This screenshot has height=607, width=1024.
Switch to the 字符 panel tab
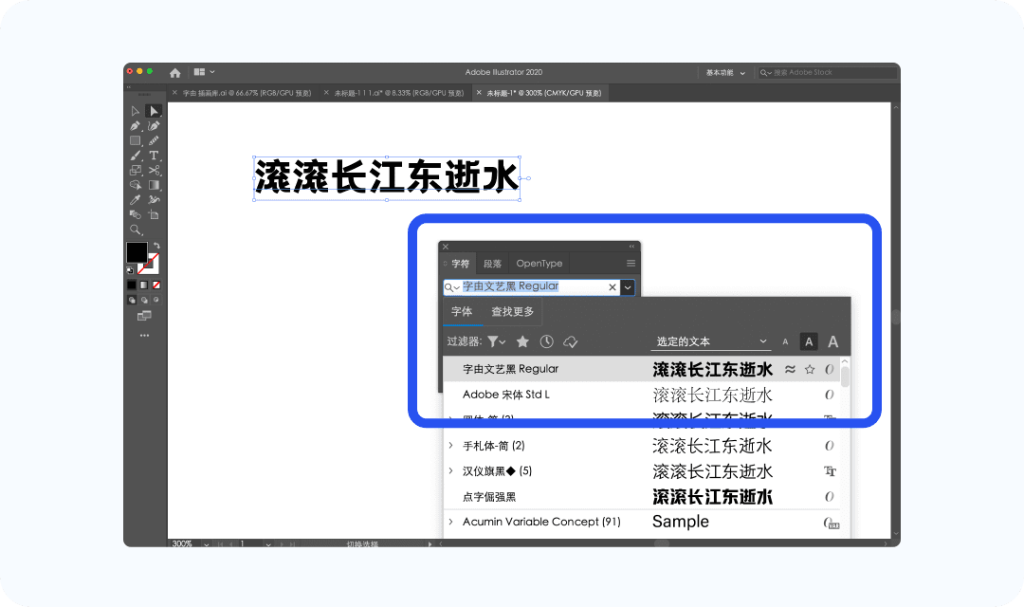(x=461, y=264)
